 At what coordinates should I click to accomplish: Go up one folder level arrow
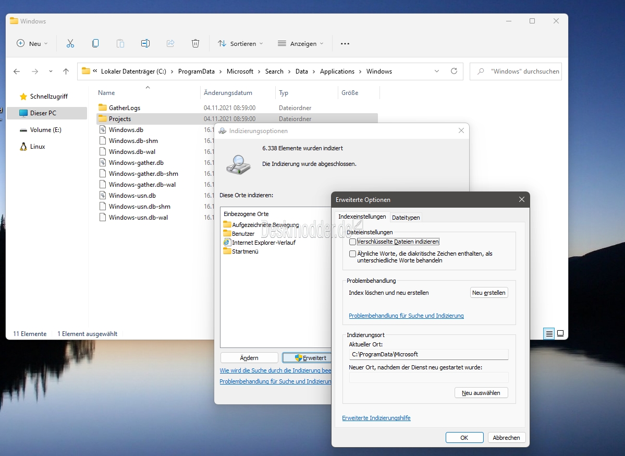[66, 71]
